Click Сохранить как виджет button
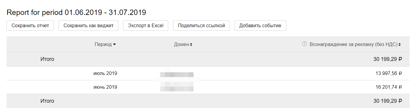This screenshot has width=412, height=109. [x=88, y=25]
